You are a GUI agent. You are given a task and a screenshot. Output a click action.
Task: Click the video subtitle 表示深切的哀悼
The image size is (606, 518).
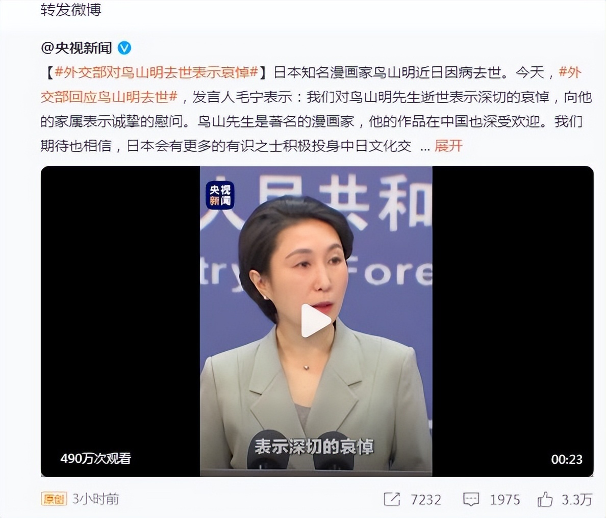tap(314, 447)
